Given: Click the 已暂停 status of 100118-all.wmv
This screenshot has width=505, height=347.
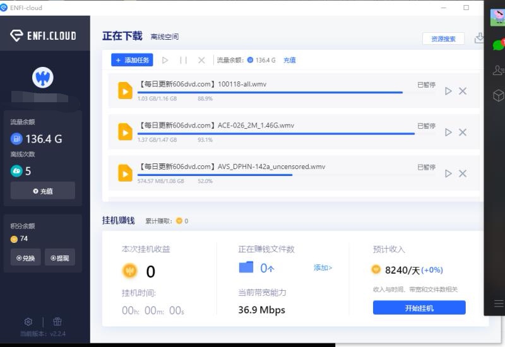Looking at the screenshot, I should point(427,85).
